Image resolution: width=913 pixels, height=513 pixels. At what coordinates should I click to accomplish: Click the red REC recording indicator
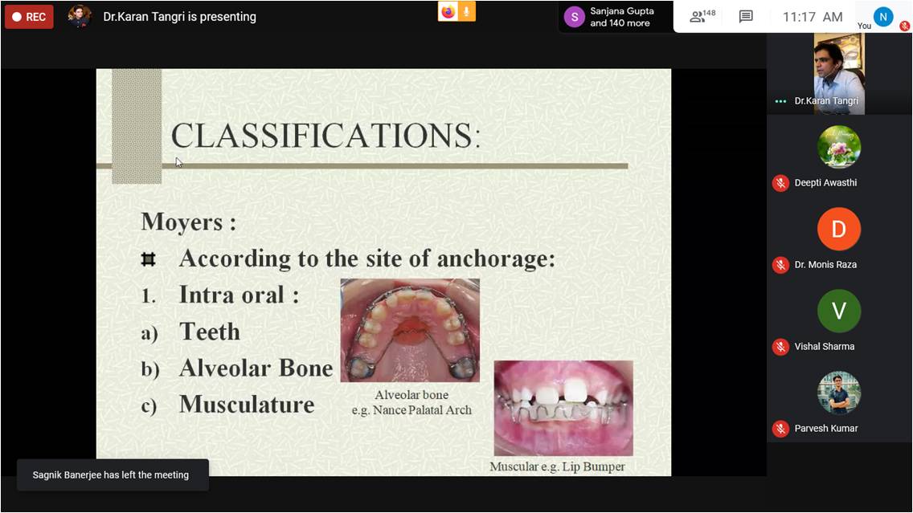pos(29,17)
